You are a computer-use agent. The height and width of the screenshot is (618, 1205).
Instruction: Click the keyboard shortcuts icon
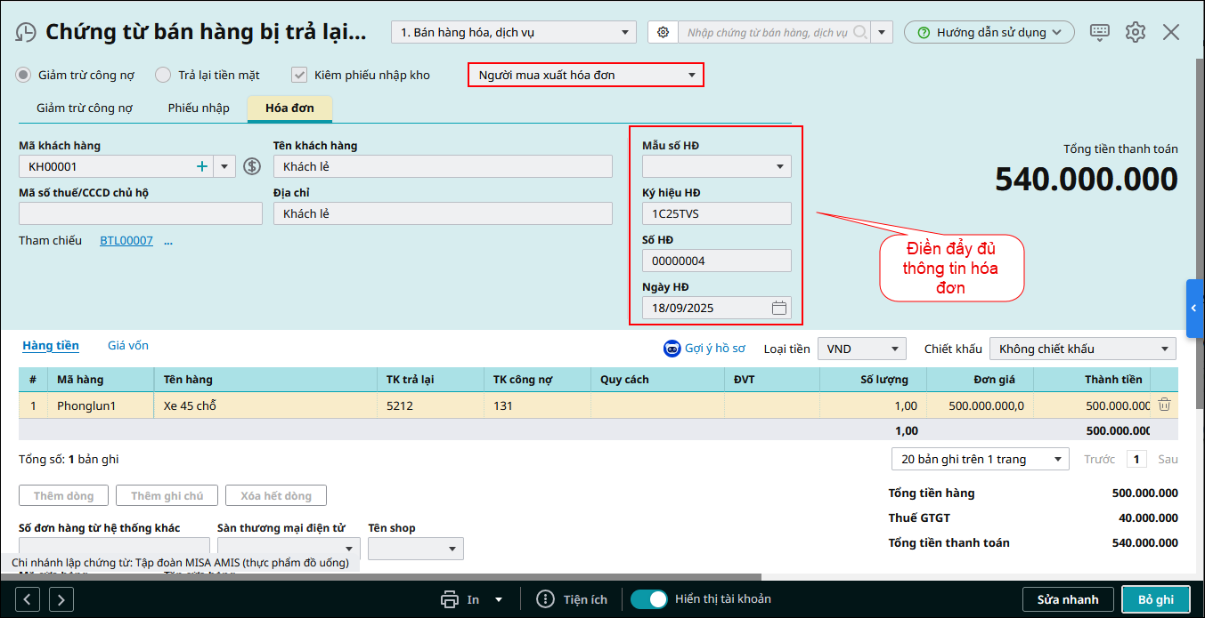1100,32
